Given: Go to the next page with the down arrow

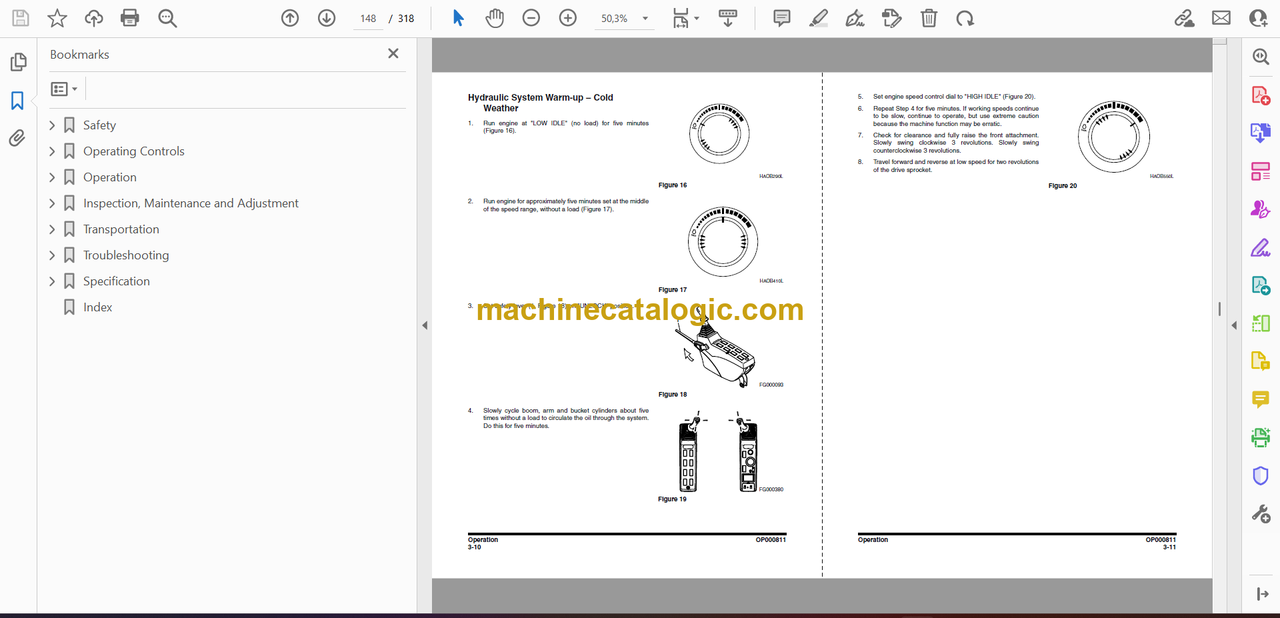Looking at the screenshot, I should 327,18.
